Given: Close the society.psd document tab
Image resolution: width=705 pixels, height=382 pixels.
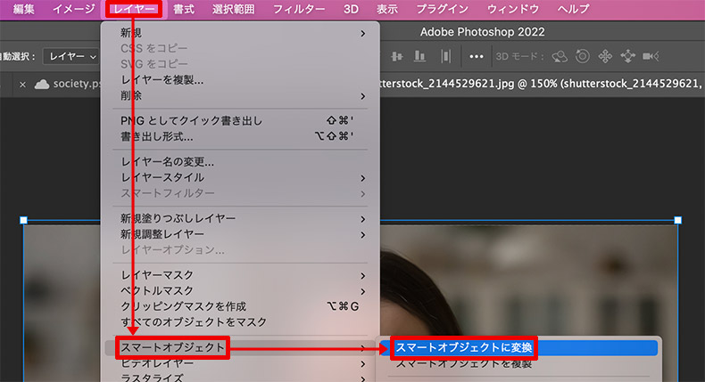Looking at the screenshot, I should 22,85.
